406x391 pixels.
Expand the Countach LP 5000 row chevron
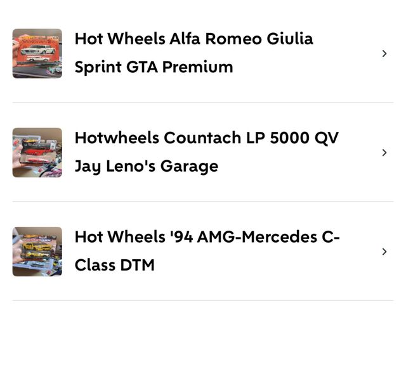(x=384, y=152)
